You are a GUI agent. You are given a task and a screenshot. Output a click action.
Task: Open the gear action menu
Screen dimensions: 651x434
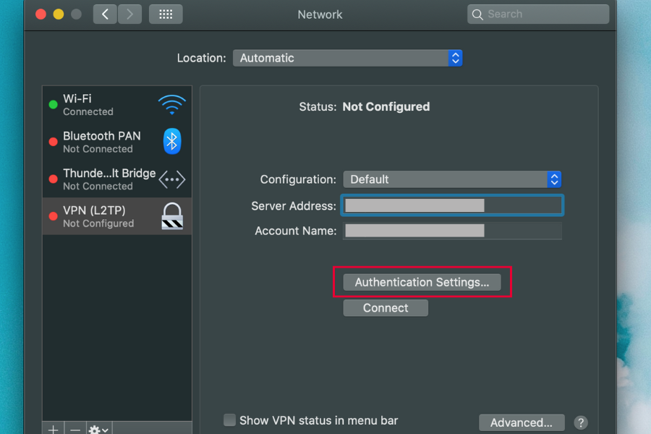coord(98,429)
